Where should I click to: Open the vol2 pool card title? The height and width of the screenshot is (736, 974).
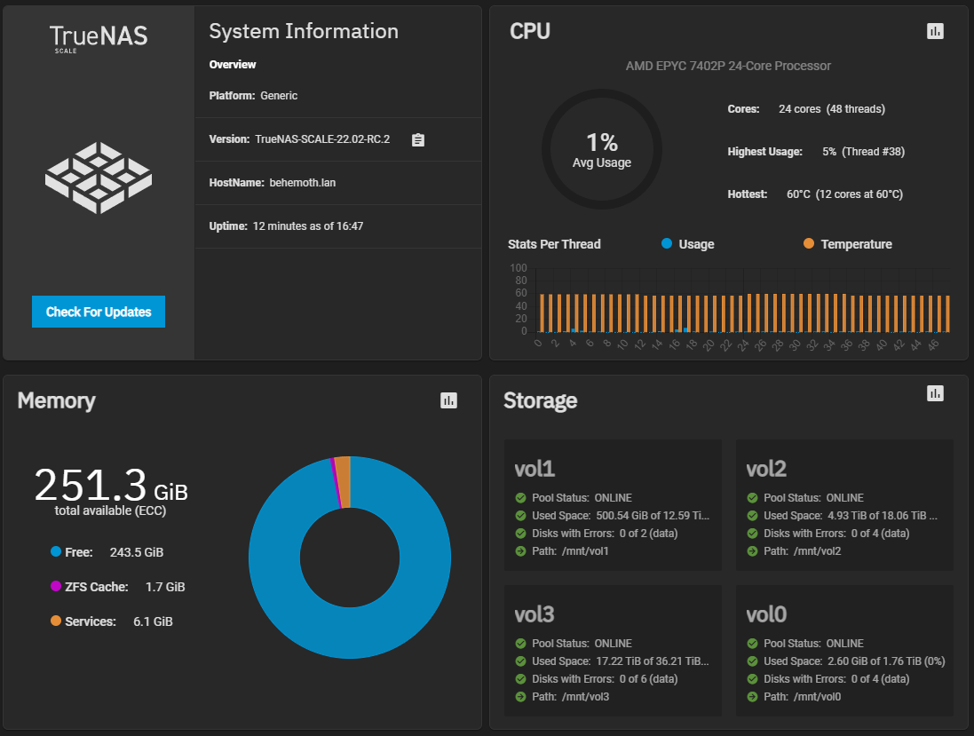point(766,469)
